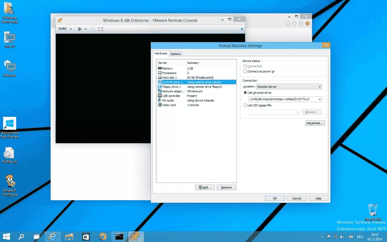Open the ISO image file combo box
The image size is (387, 242).
[274, 112]
